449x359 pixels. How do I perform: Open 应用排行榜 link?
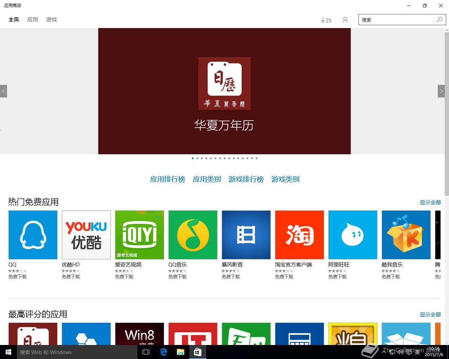[168, 179]
